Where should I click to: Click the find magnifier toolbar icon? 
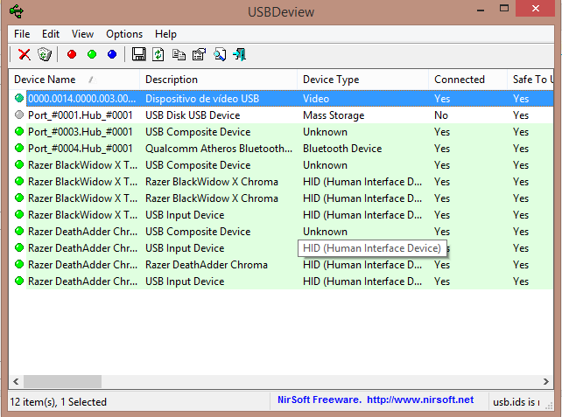click(220, 54)
